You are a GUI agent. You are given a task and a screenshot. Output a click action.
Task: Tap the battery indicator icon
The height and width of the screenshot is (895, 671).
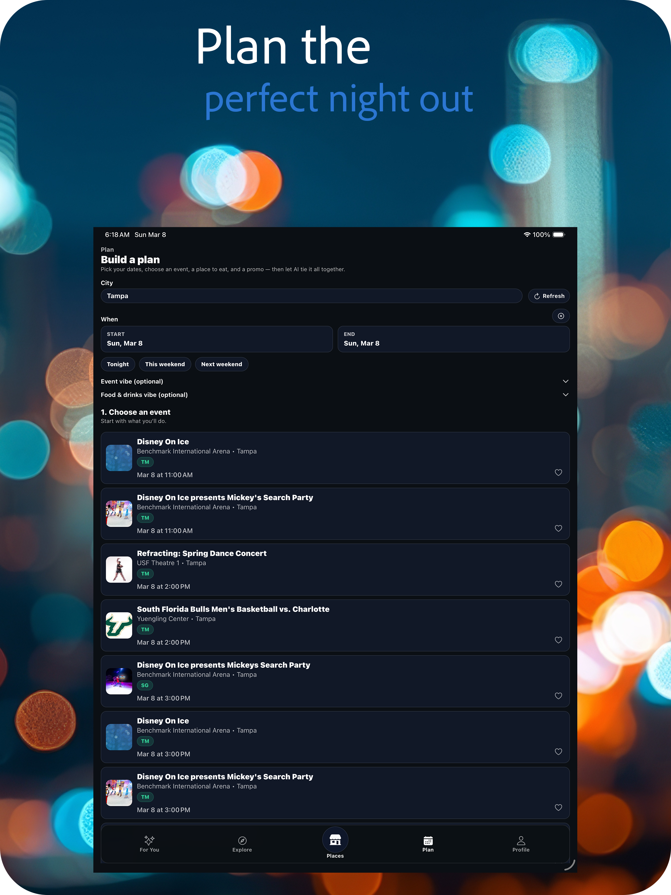(x=559, y=235)
